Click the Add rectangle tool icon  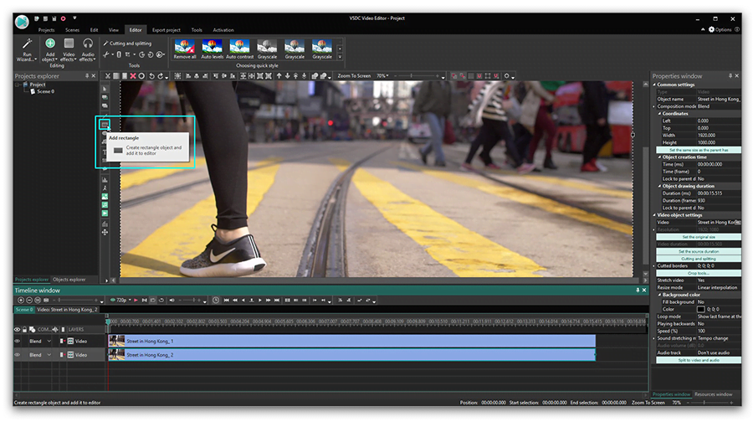[x=105, y=125]
